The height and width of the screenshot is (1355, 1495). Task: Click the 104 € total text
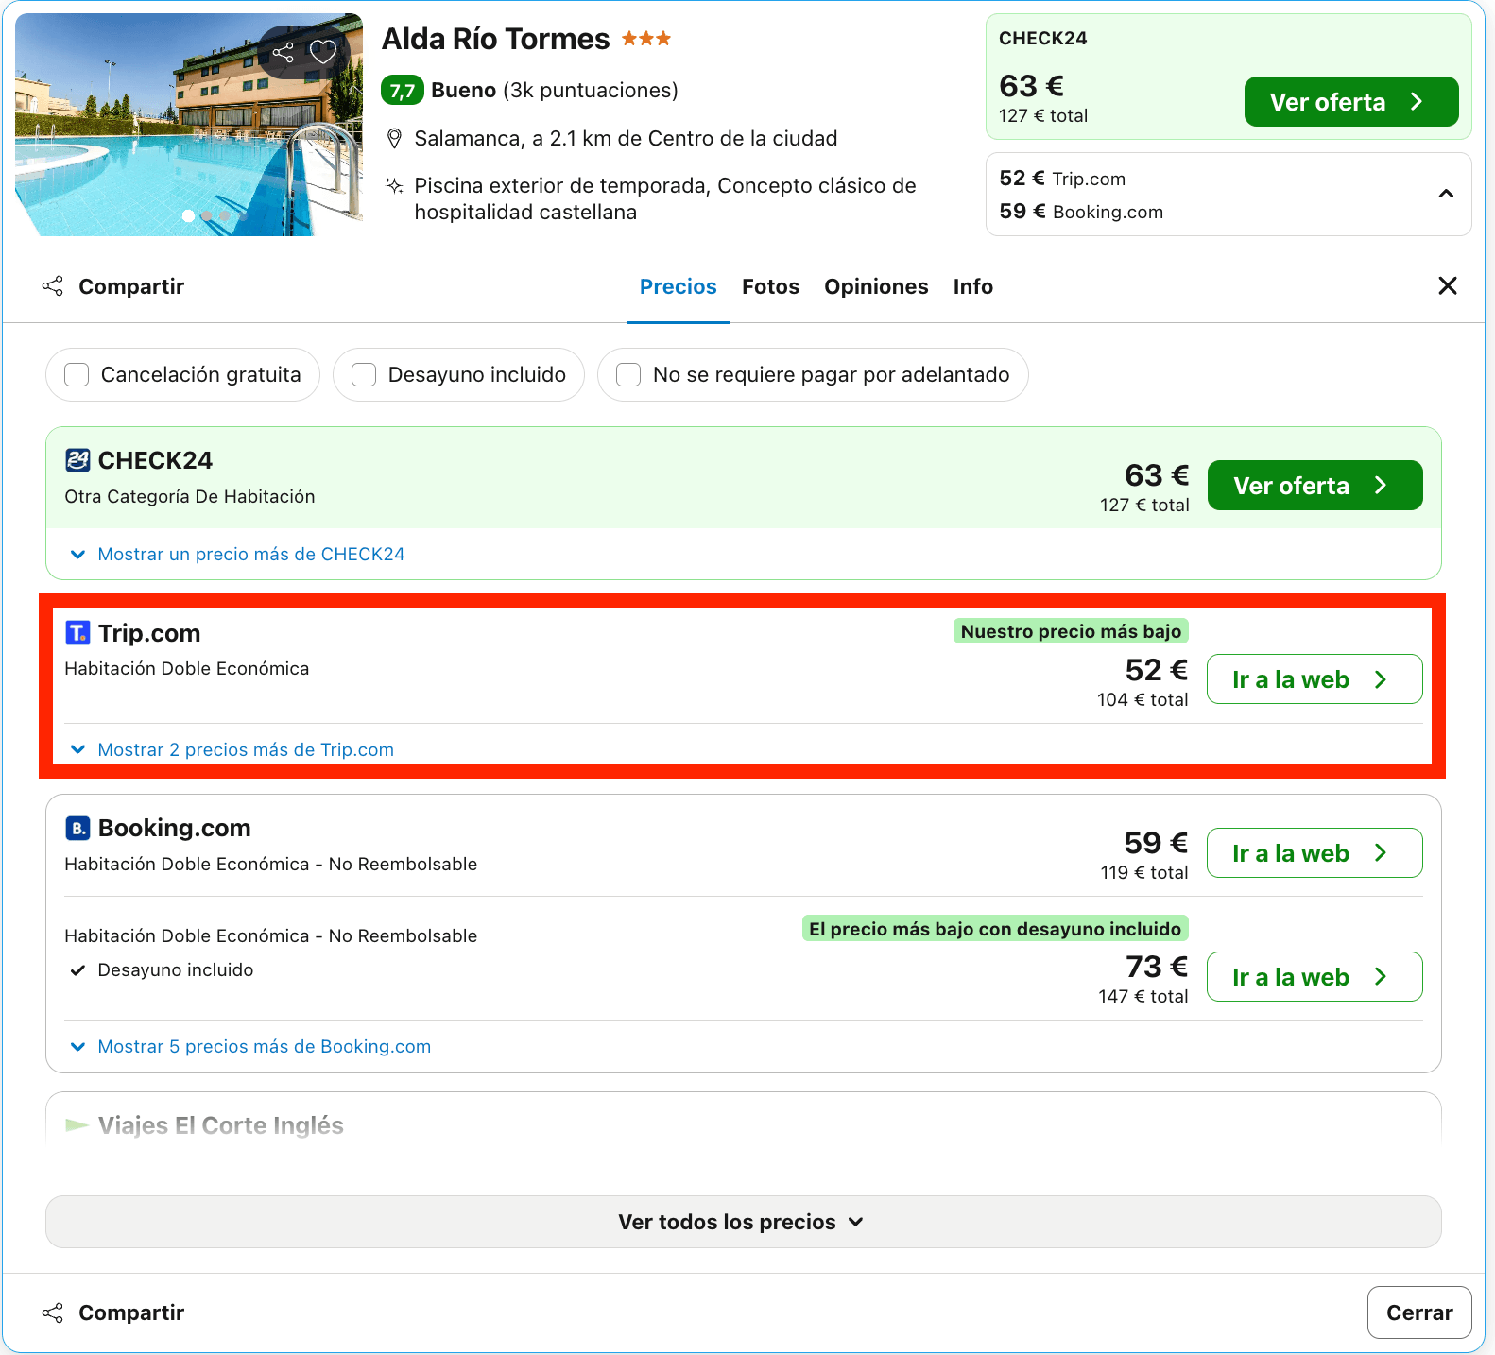(x=1143, y=700)
